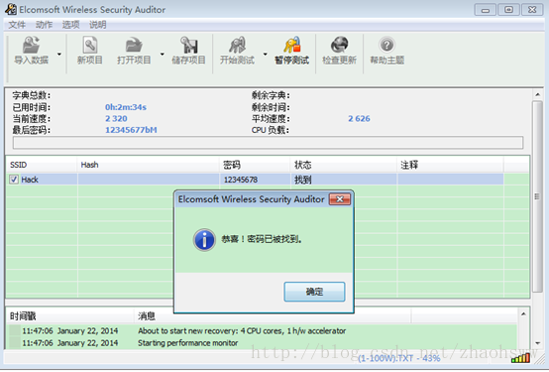The image size is (549, 372).
Task: Click the signal bars icon in status bar
Action: coord(520,358)
